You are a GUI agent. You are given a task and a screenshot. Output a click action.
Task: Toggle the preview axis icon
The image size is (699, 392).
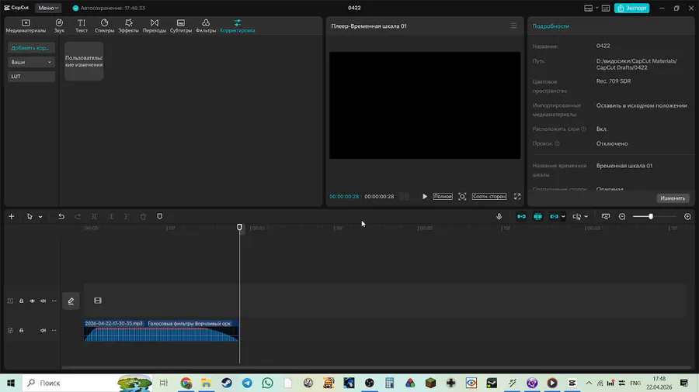pos(577,216)
